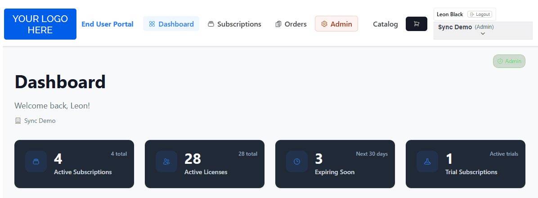Click the number 28 on Active Licenses card
538x198 pixels.
tap(193, 159)
